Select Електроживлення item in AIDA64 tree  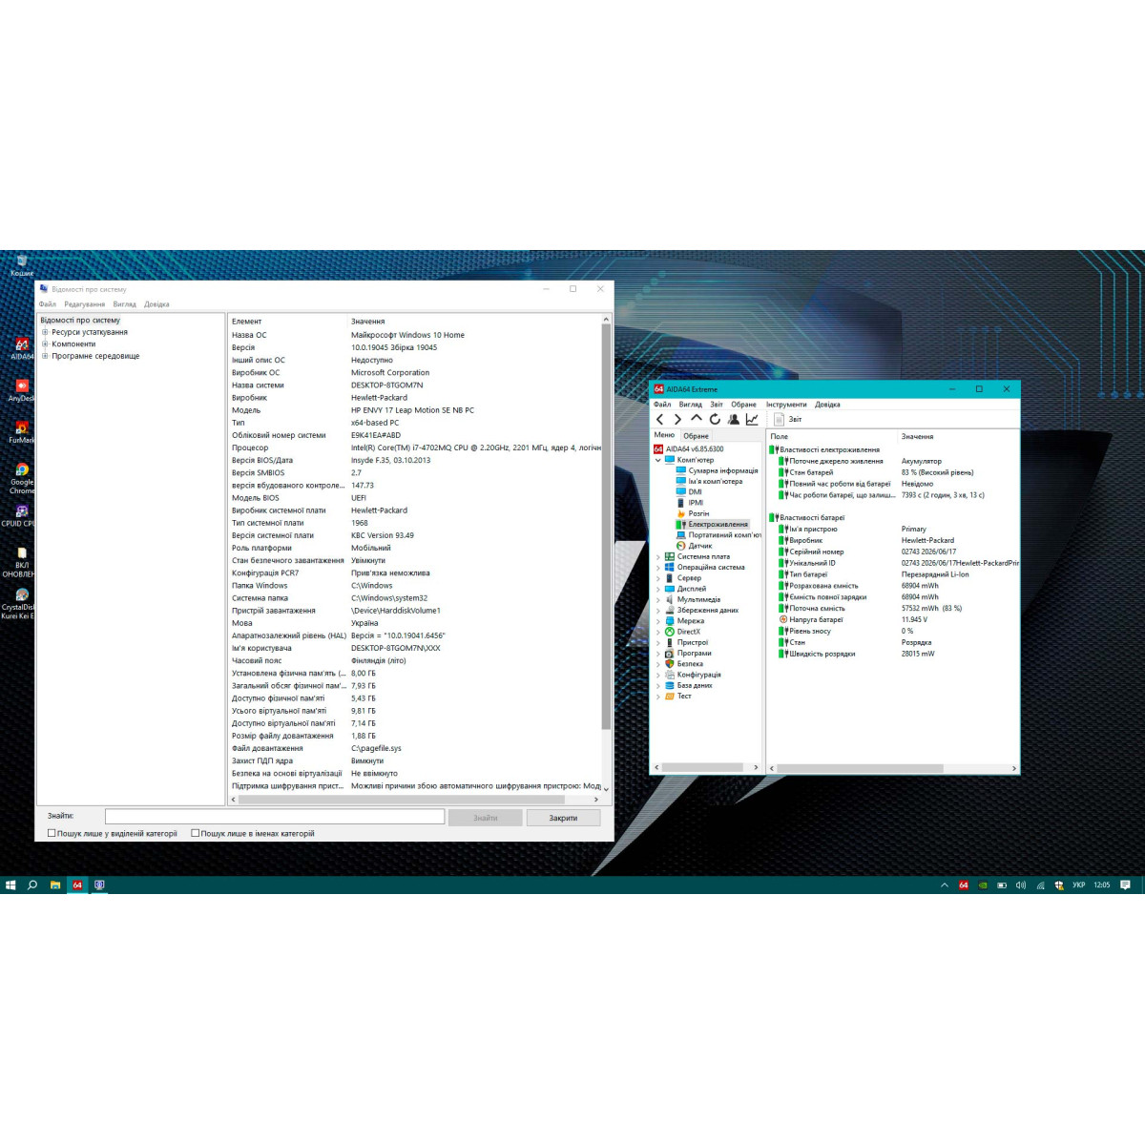[713, 524]
